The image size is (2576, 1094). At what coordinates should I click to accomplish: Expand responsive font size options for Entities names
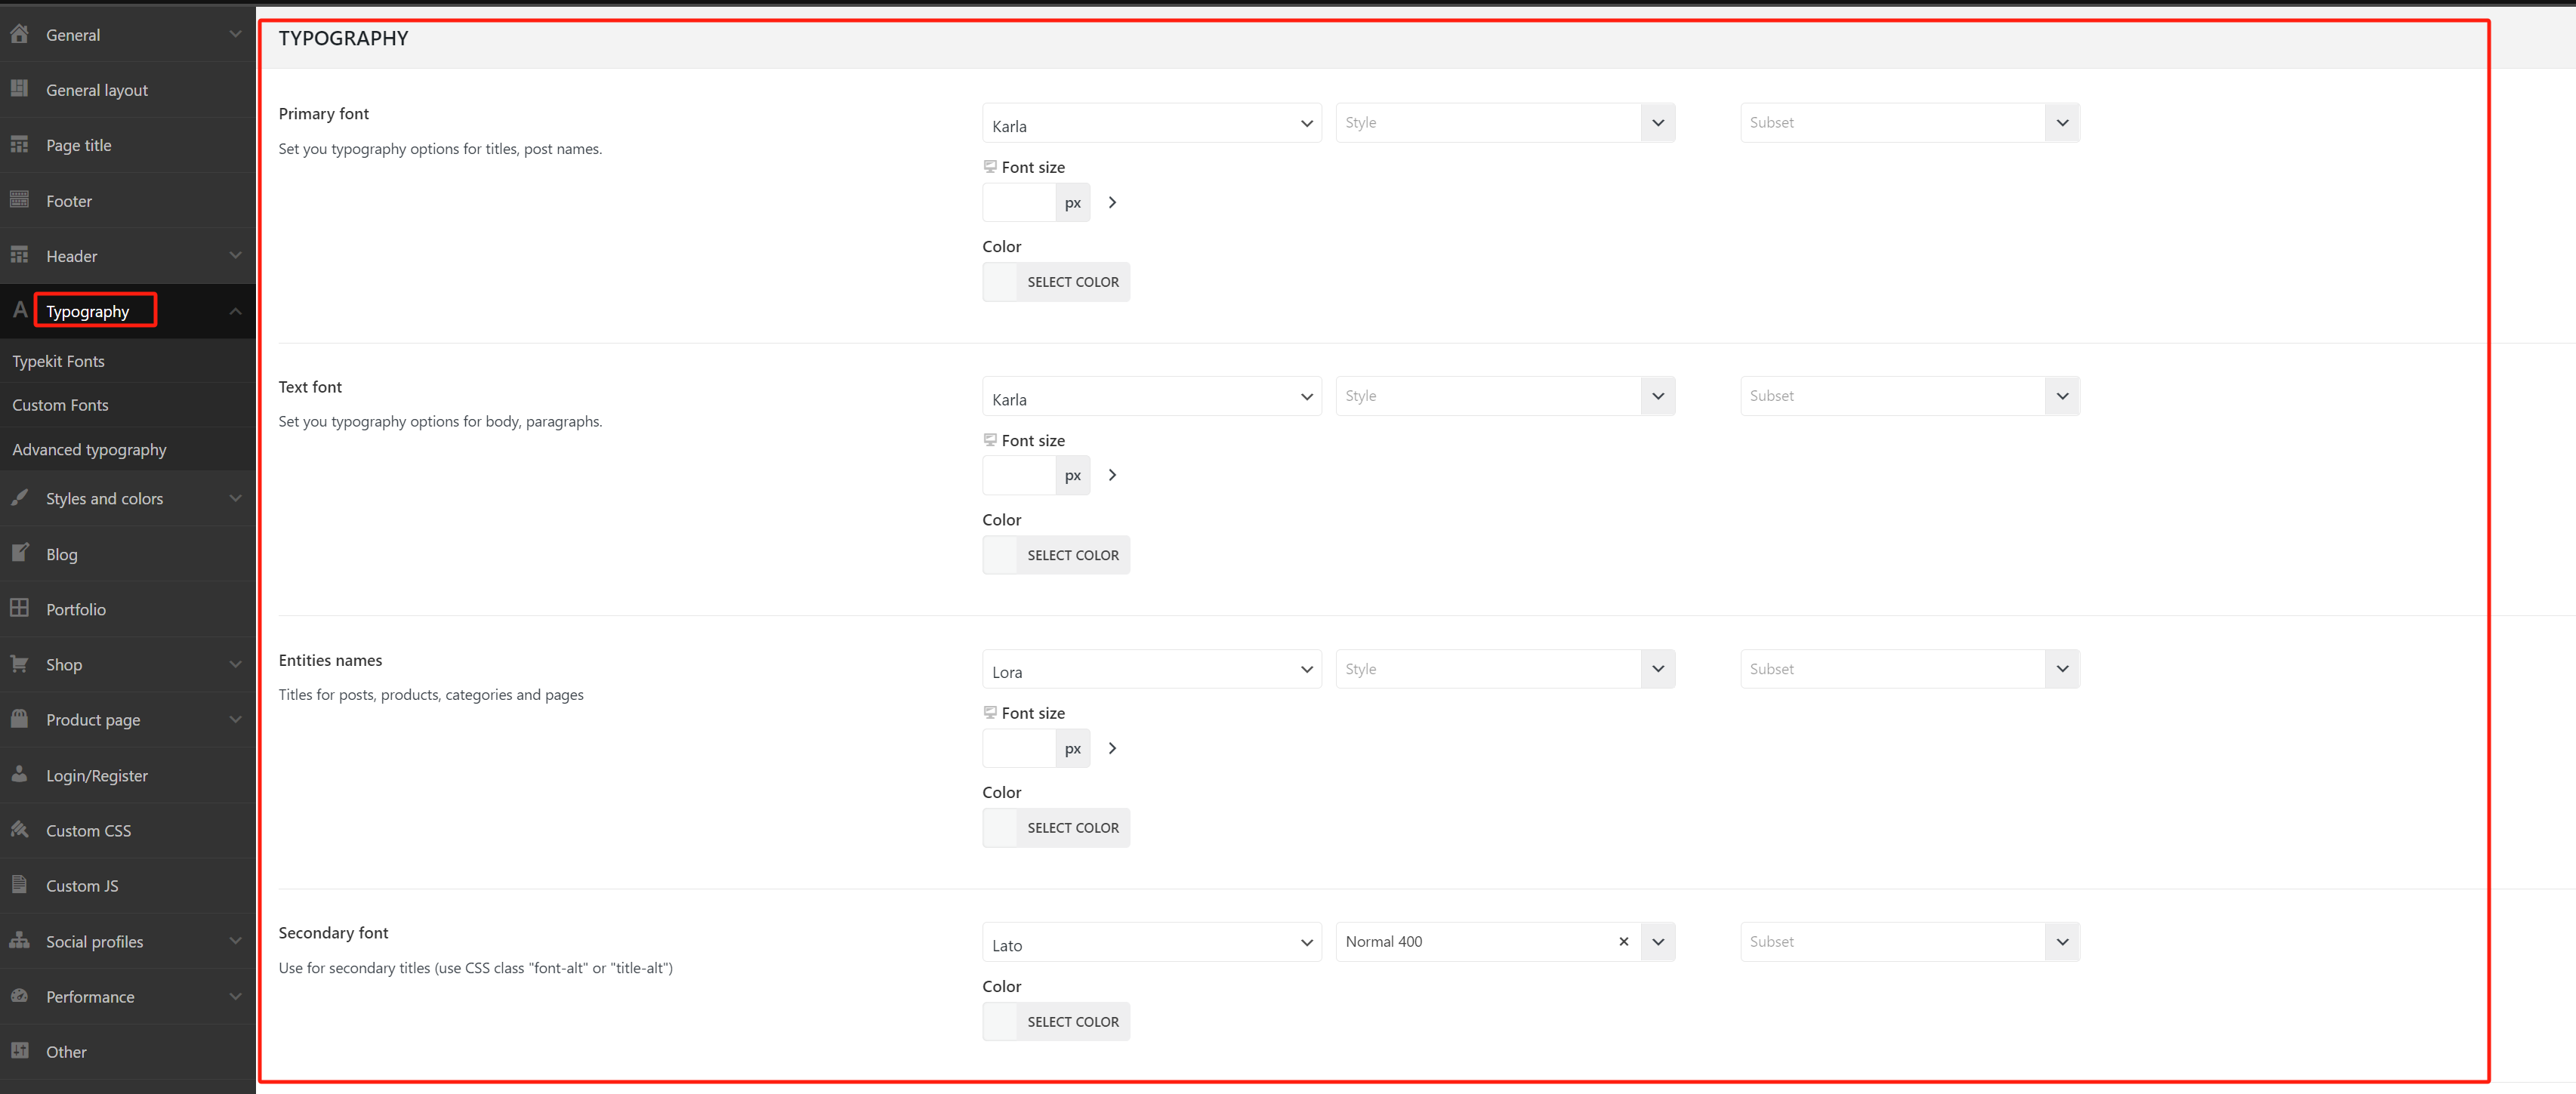tap(1112, 748)
